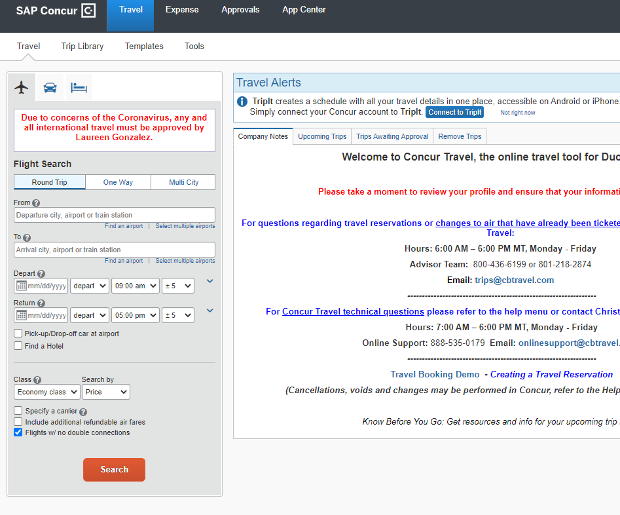Show the Company Notes tab
This screenshot has height=515, width=620.
coord(263,136)
